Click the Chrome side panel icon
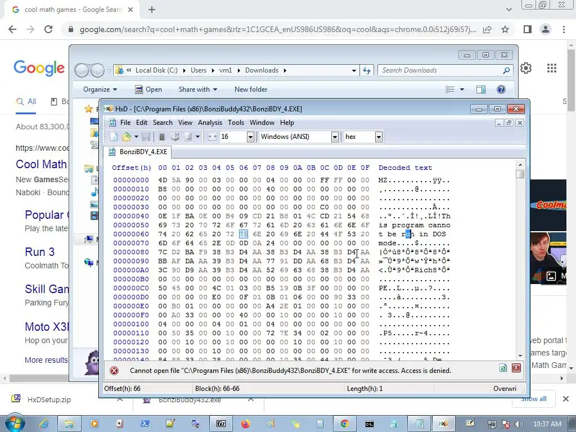576x432 pixels. click(x=528, y=29)
